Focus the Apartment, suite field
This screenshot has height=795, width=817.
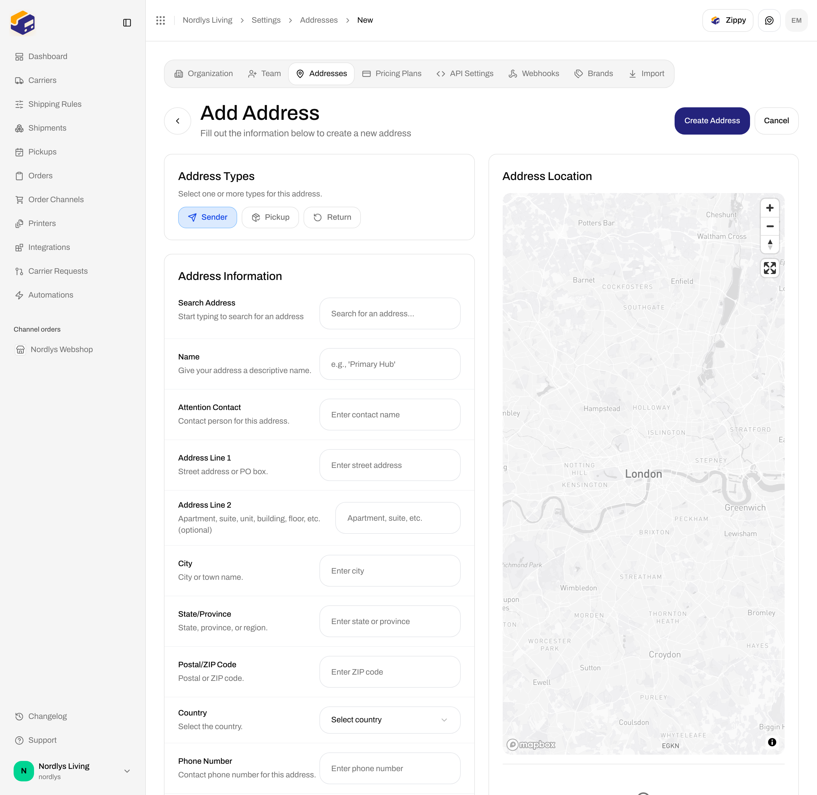click(398, 518)
